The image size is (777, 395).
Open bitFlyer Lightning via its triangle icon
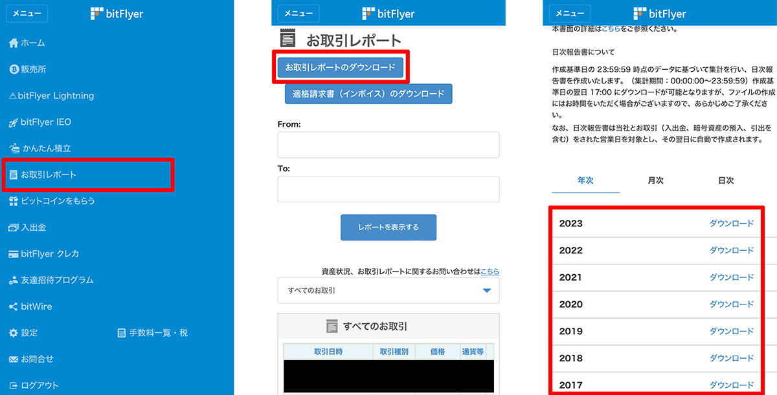pyautogui.click(x=13, y=96)
